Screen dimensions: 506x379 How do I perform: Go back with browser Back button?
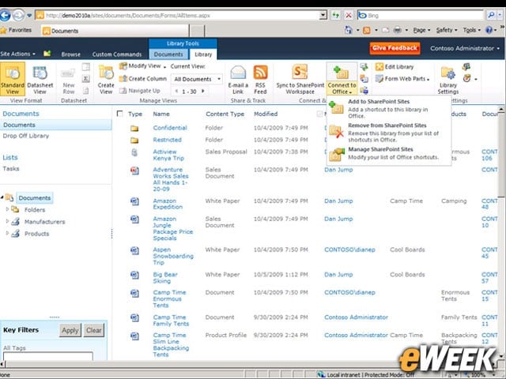[x=5, y=15]
